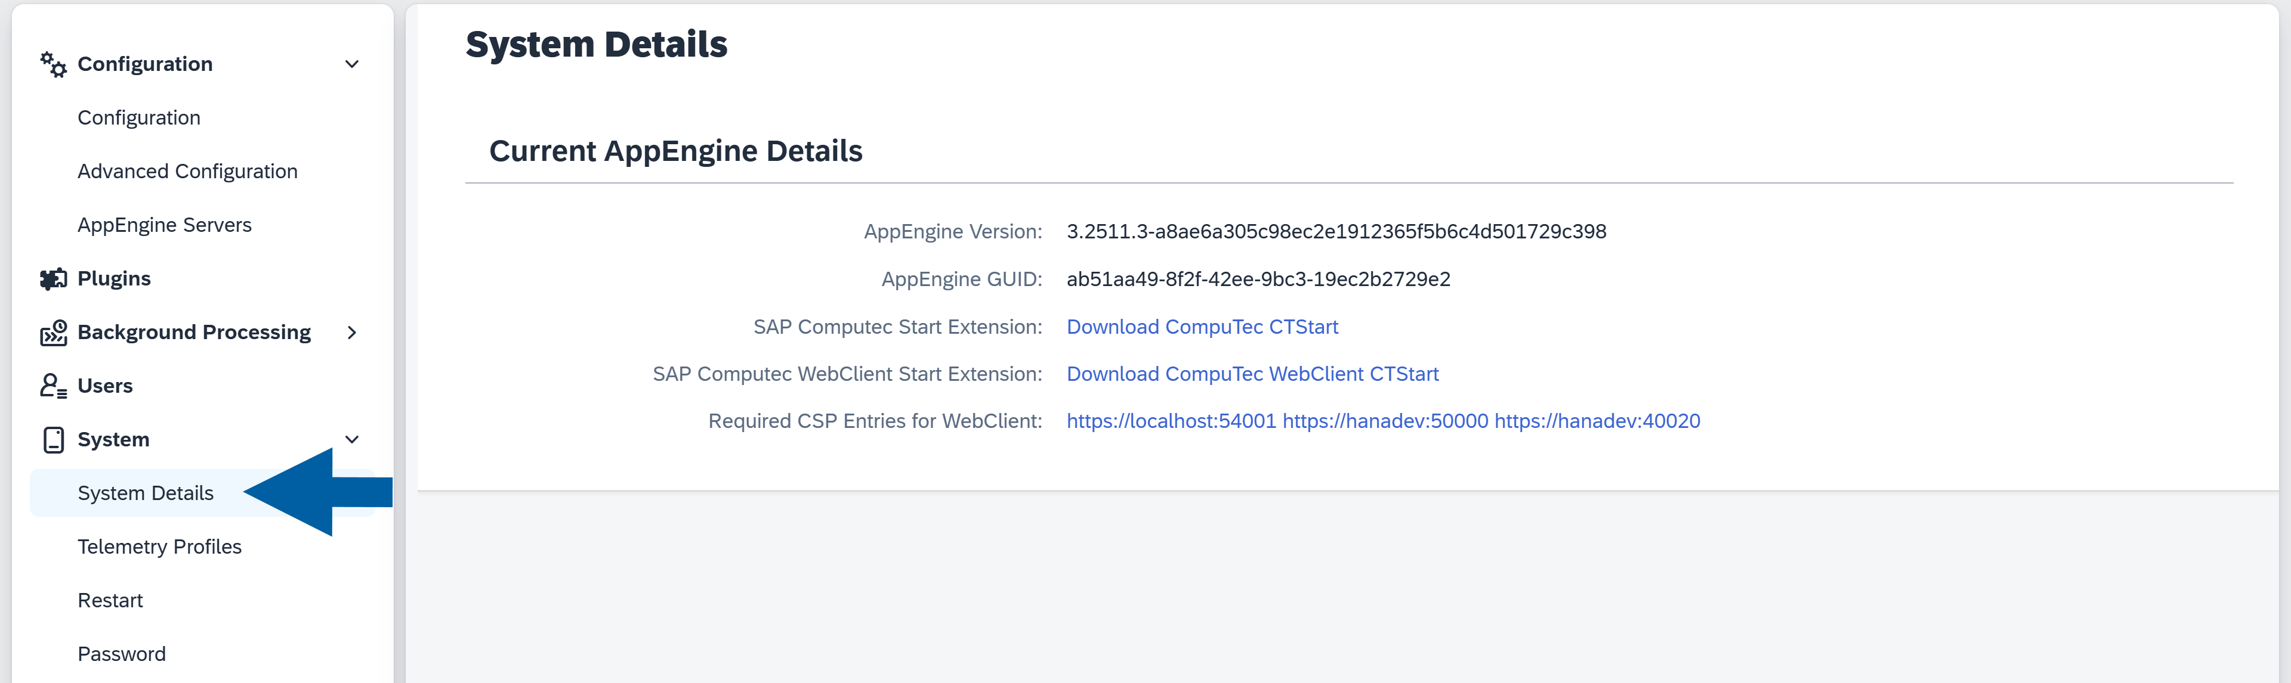Navigate to Advanced Configuration

click(188, 170)
